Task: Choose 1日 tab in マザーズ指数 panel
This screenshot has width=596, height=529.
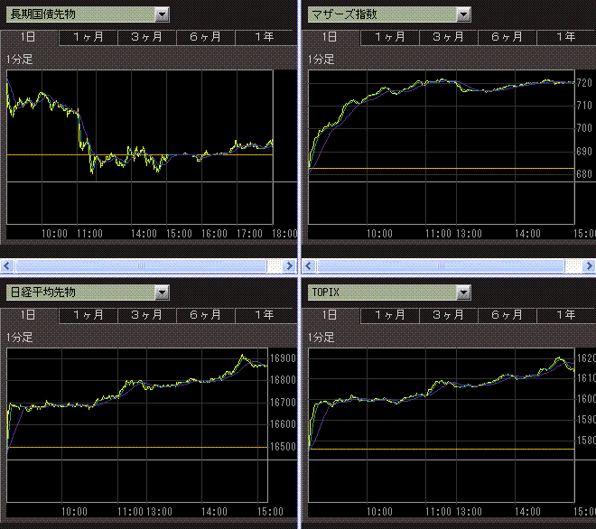Action: tap(331, 37)
